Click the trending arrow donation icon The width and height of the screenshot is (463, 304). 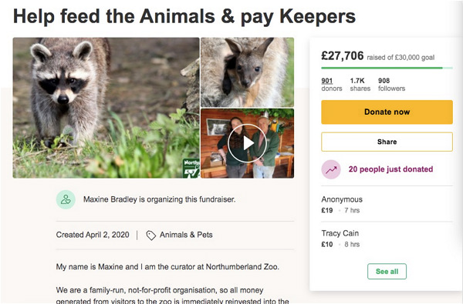click(331, 169)
